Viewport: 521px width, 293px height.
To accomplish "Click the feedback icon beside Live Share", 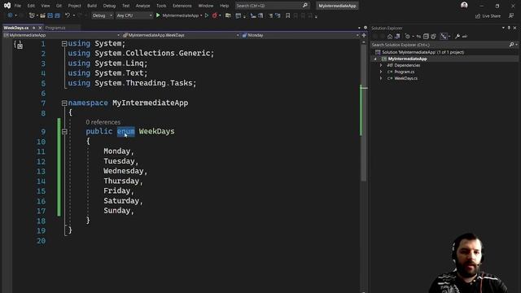I will pos(511,15).
